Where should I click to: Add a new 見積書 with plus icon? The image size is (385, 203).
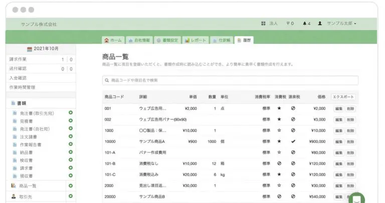(x=71, y=120)
